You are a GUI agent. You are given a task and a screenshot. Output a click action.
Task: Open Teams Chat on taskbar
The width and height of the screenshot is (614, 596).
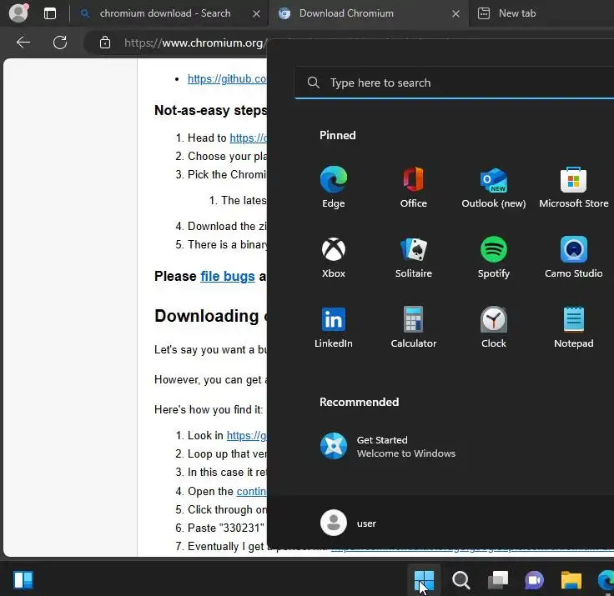(x=535, y=580)
